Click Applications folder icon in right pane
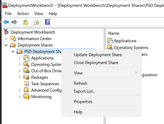This screenshot has height=124, width=164. click(110, 40)
